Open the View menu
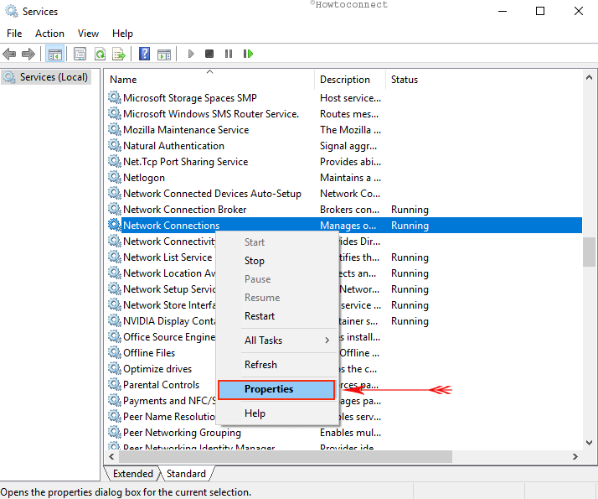The height and width of the screenshot is (499, 598). [88, 34]
